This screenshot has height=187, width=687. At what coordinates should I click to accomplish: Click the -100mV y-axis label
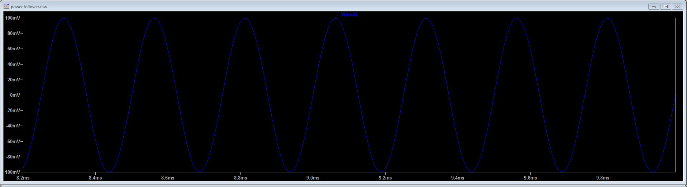point(12,172)
